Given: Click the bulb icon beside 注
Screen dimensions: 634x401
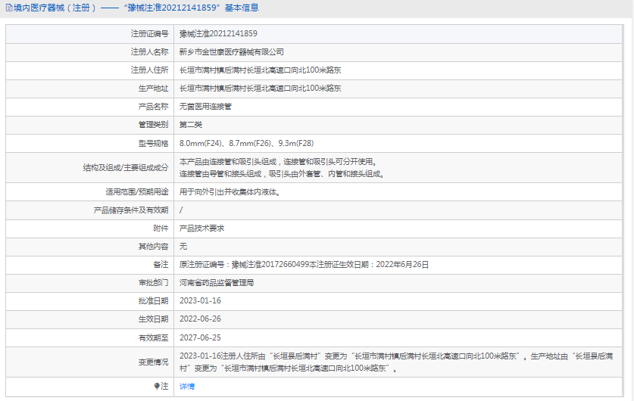Looking at the screenshot, I should (157, 387).
